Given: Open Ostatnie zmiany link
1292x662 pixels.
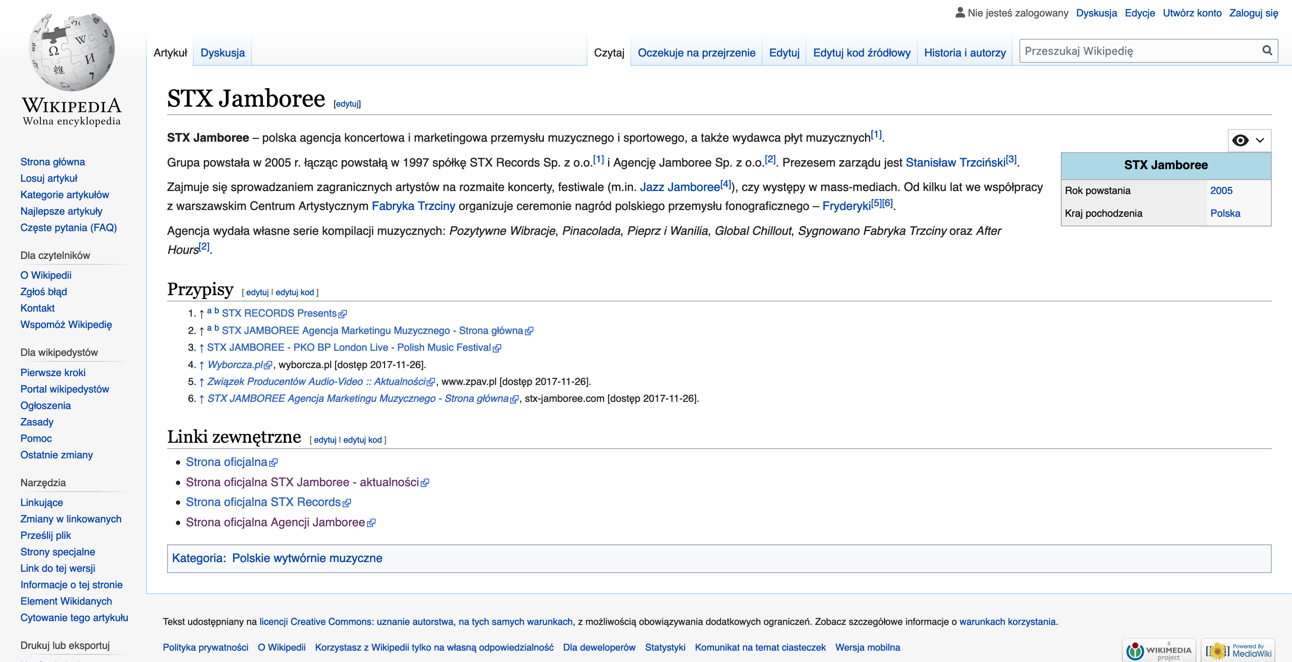Looking at the screenshot, I should coord(57,455).
